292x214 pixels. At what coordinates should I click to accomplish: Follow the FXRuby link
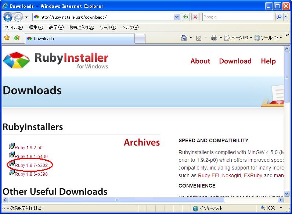tap(253, 175)
